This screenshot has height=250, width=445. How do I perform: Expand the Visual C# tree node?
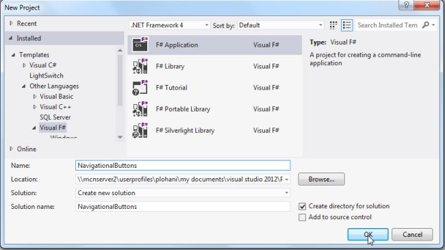(x=24, y=65)
